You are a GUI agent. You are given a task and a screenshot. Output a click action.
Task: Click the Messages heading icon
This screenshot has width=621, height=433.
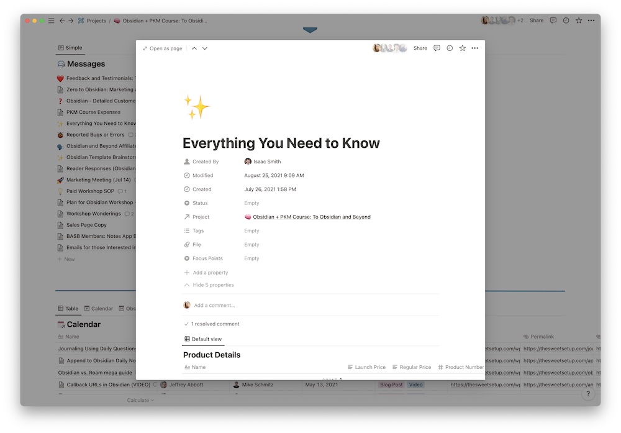(61, 64)
